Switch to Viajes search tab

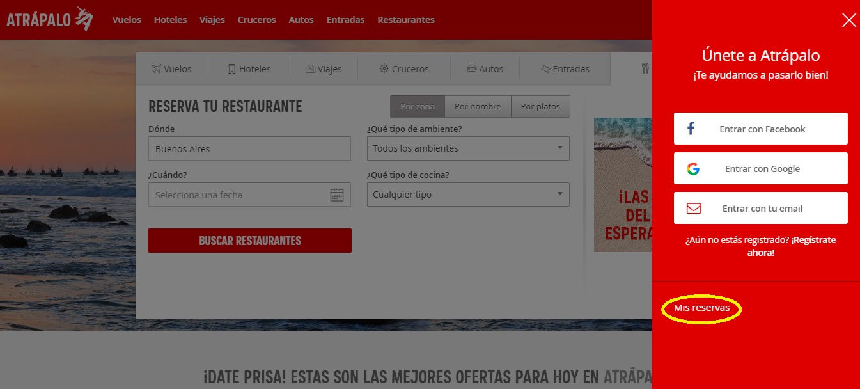coord(324,69)
